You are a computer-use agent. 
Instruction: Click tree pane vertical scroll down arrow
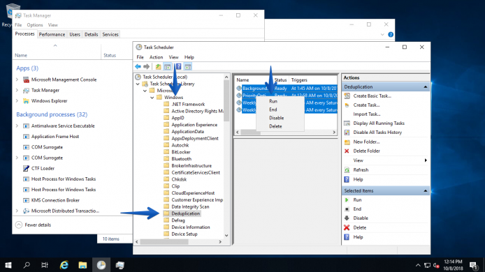(x=226, y=236)
